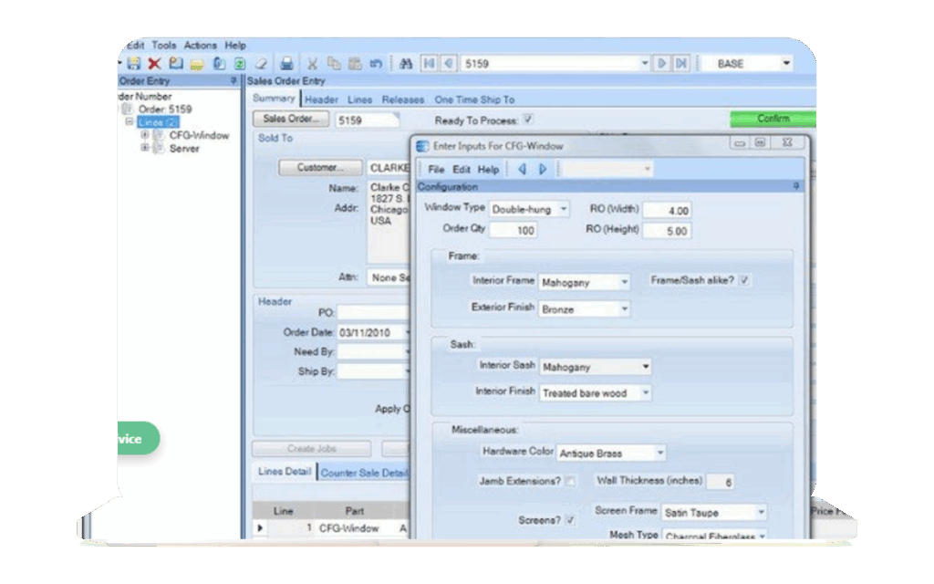Open the Hardware Color dropdown
The height and width of the screenshot is (584, 934).
pyautogui.click(x=659, y=453)
